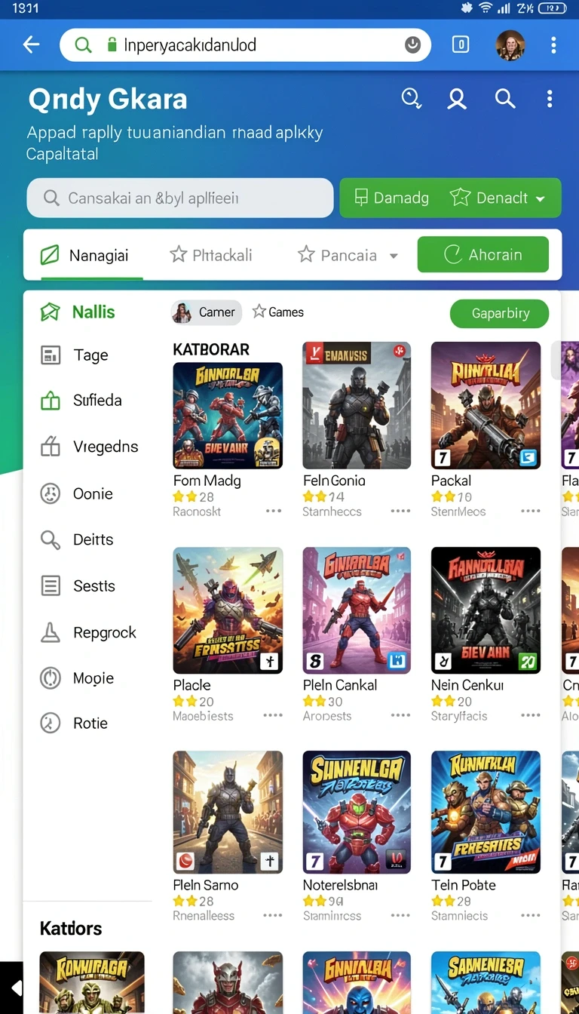Viewport: 579px width, 1014px height.
Task: Click the green Ahorain button
Action: [x=482, y=255]
